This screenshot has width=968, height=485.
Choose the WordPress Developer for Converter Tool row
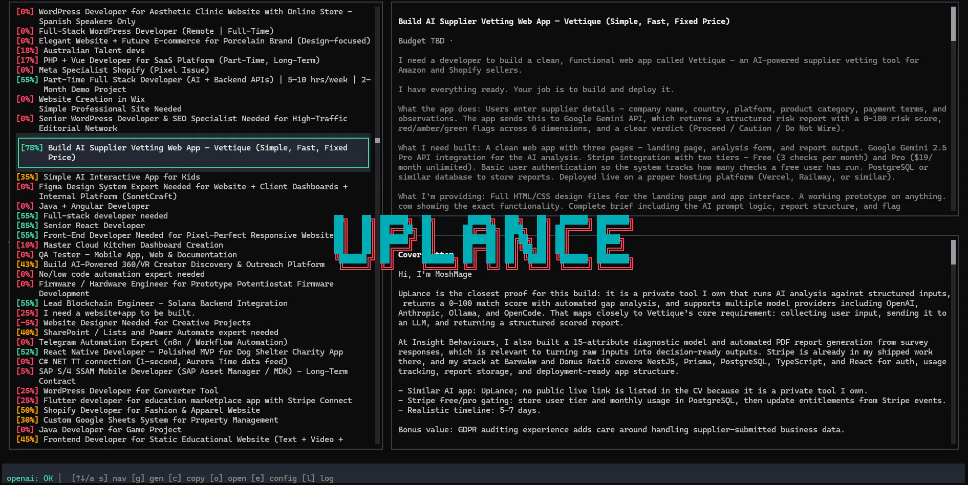coord(193,391)
